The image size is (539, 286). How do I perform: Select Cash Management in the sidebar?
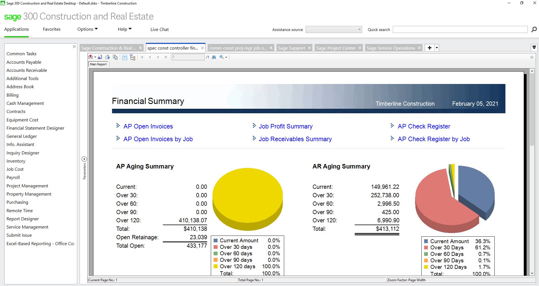click(x=25, y=103)
